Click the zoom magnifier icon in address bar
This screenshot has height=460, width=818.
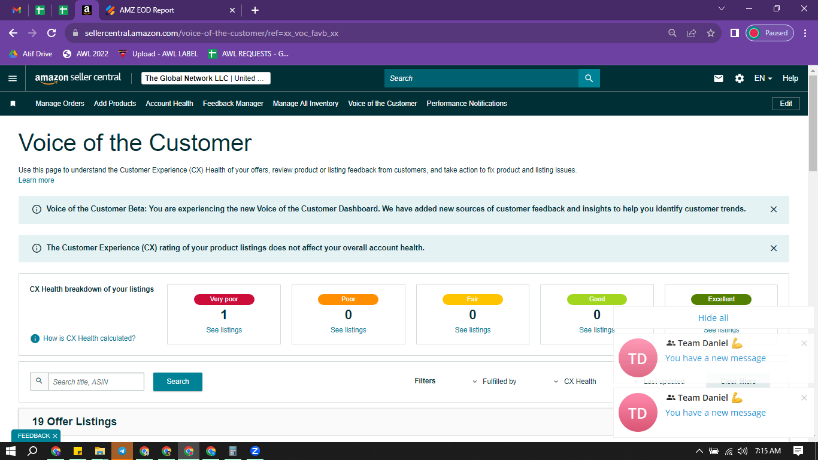click(672, 33)
